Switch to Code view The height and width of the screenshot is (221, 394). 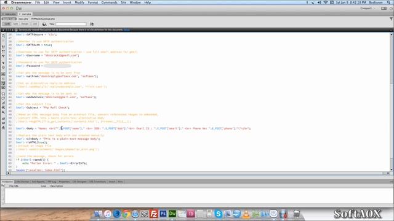point(7,24)
